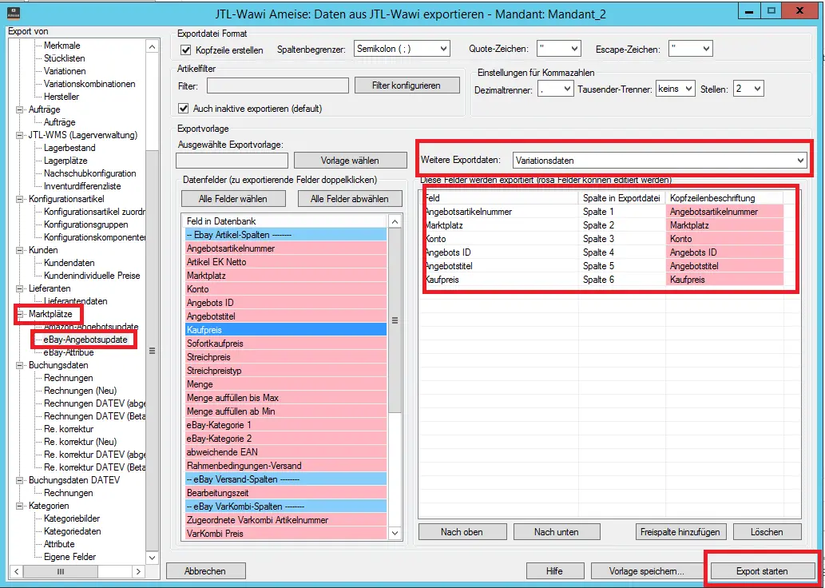Click the Ausgewählte Exportvorlage text field
The image size is (825, 588).
pyautogui.click(x=232, y=161)
